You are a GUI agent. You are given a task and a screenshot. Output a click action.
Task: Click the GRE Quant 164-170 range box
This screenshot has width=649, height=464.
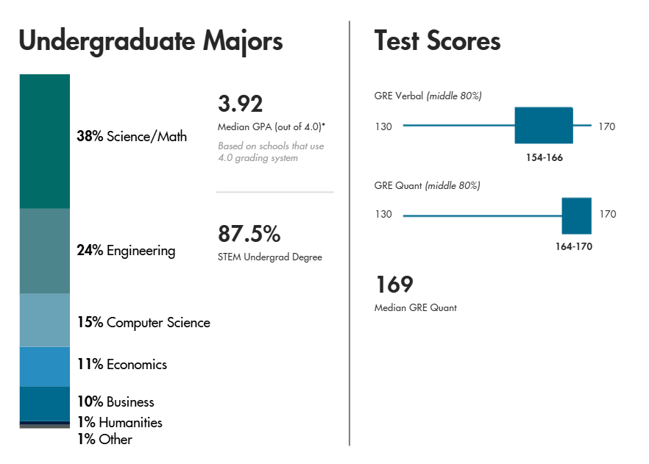[577, 216]
